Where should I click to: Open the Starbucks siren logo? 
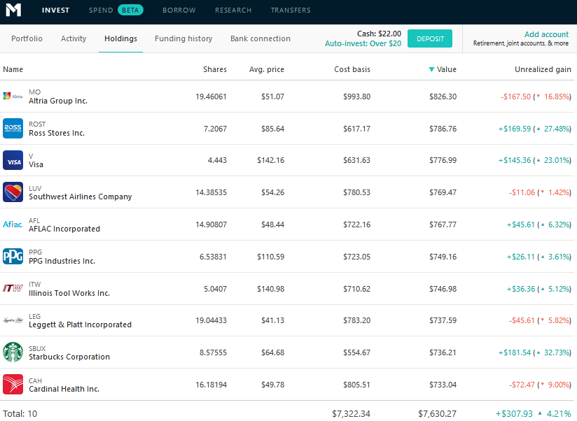pyautogui.click(x=13, y=352)
